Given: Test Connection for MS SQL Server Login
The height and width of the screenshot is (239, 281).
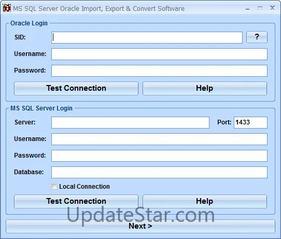Looking at the screenshot, I should tap(76, 201).
